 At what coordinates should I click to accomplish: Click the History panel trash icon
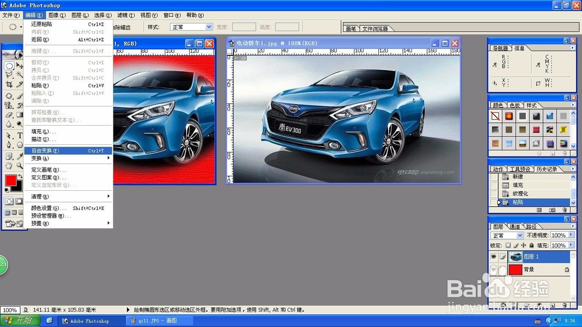click(565, 210)
